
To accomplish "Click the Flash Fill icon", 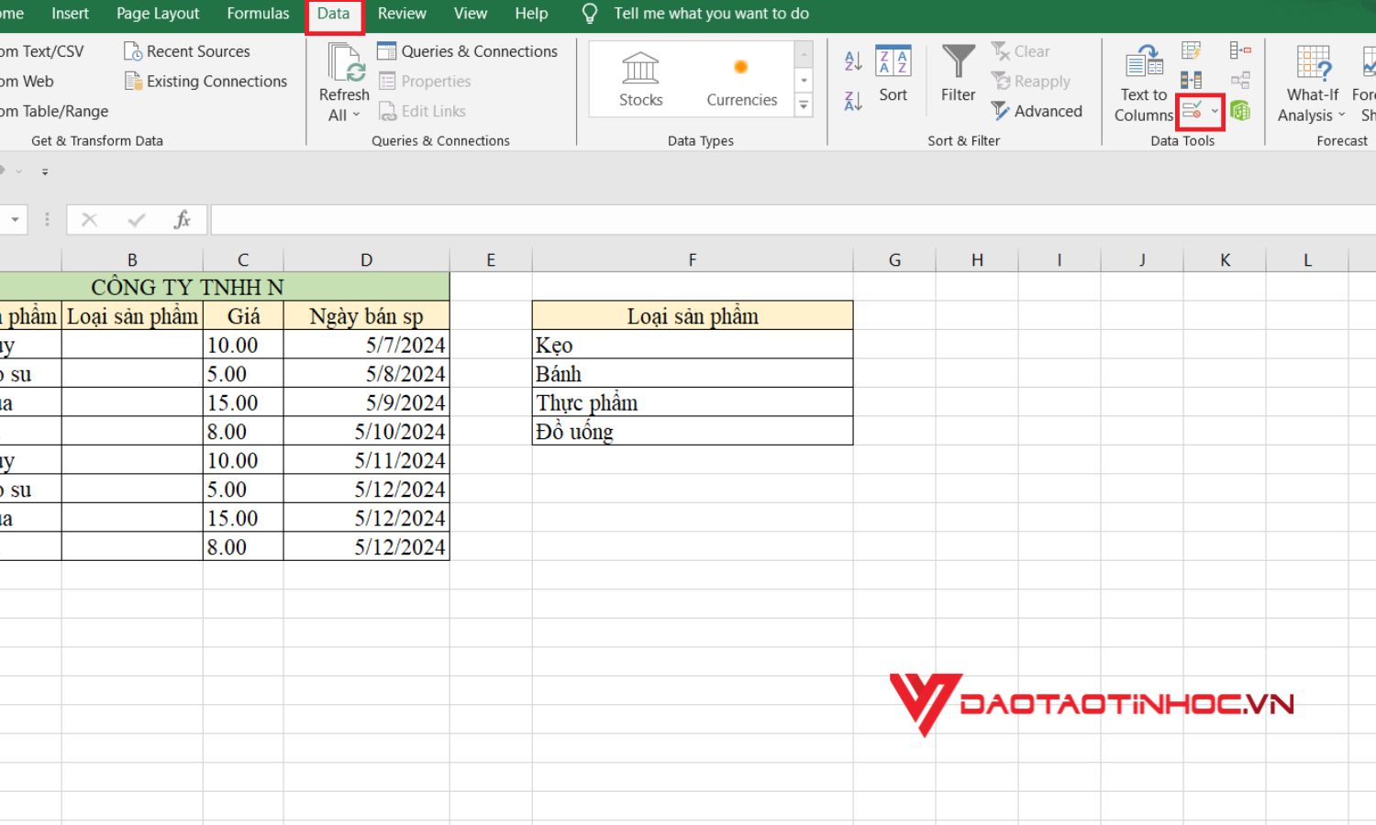I will pos(1190,51).
